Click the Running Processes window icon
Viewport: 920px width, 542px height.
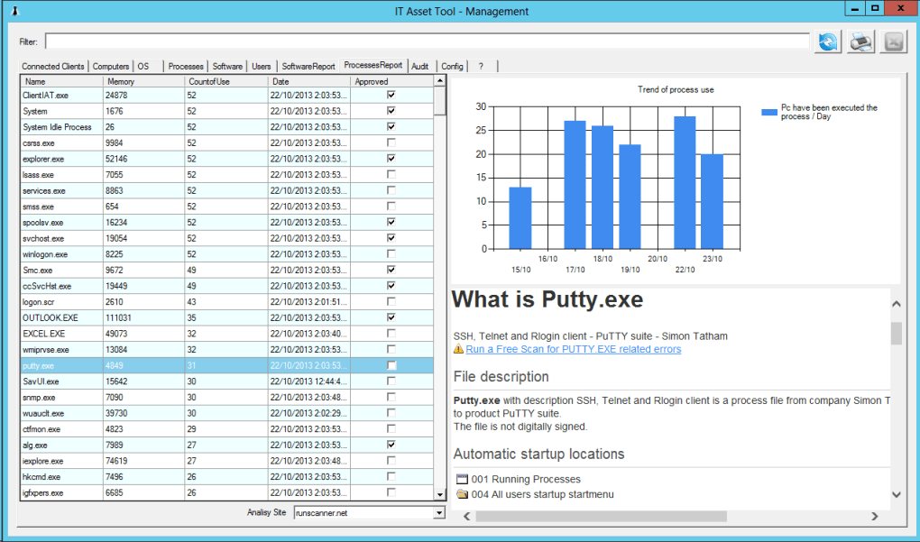462,479
